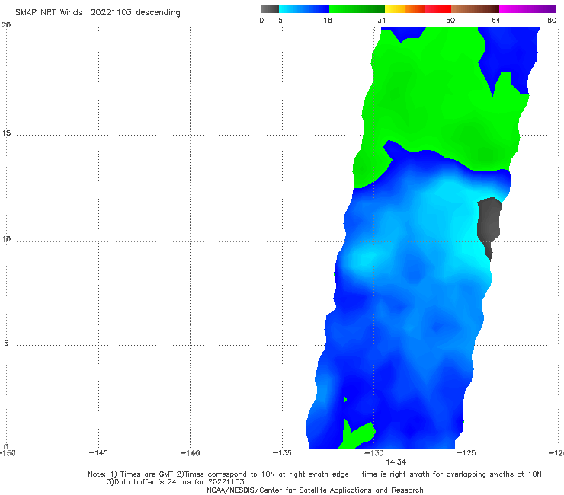Select the brown segment of the color scale

coord(475,9)
